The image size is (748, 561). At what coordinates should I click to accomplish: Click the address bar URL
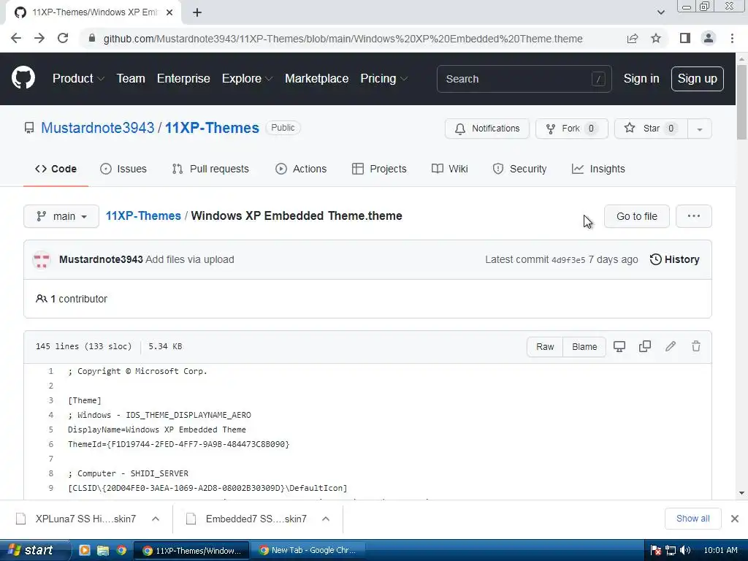343,39
